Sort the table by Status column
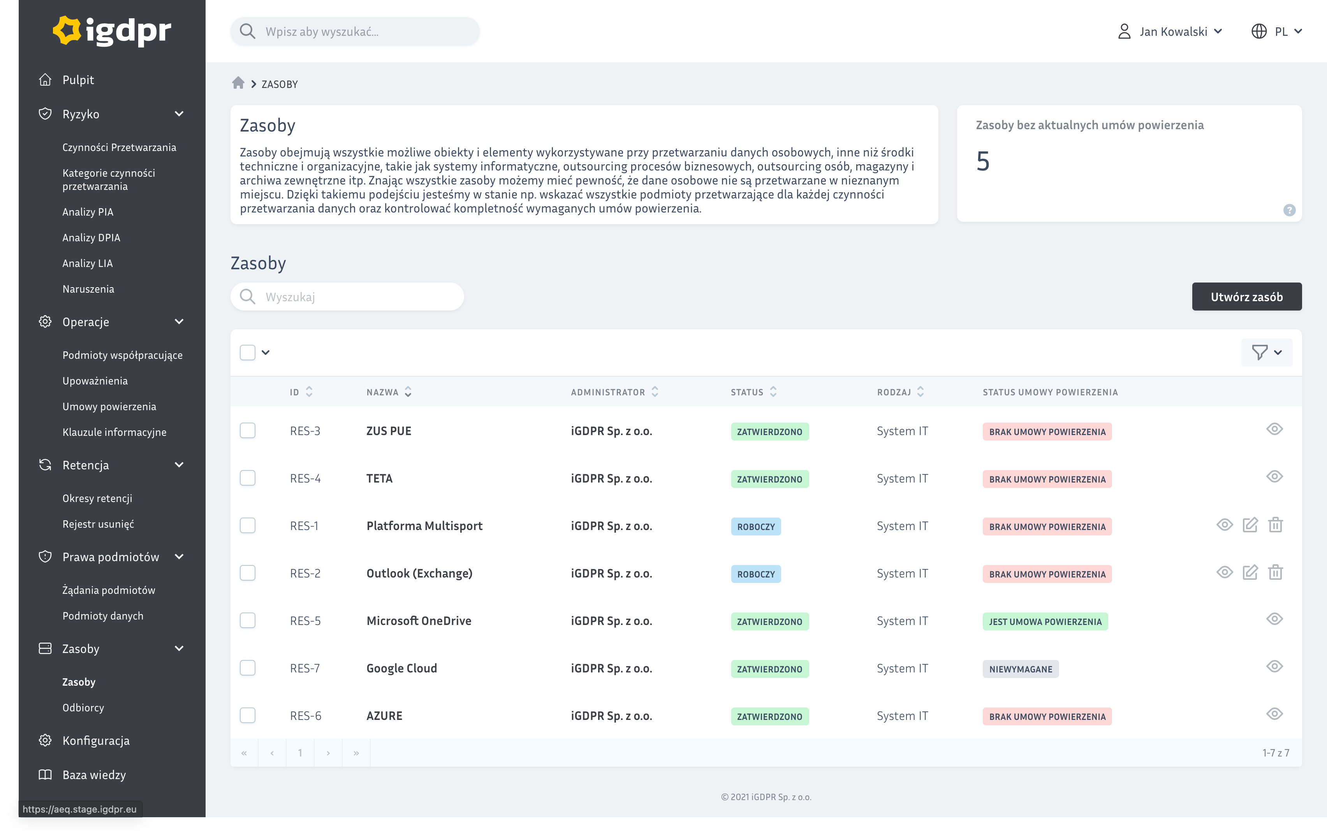1327x839 pixels. 773,392
